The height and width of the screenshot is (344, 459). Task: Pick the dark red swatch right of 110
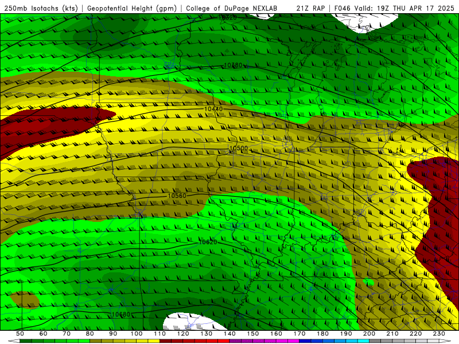point(166,341)
